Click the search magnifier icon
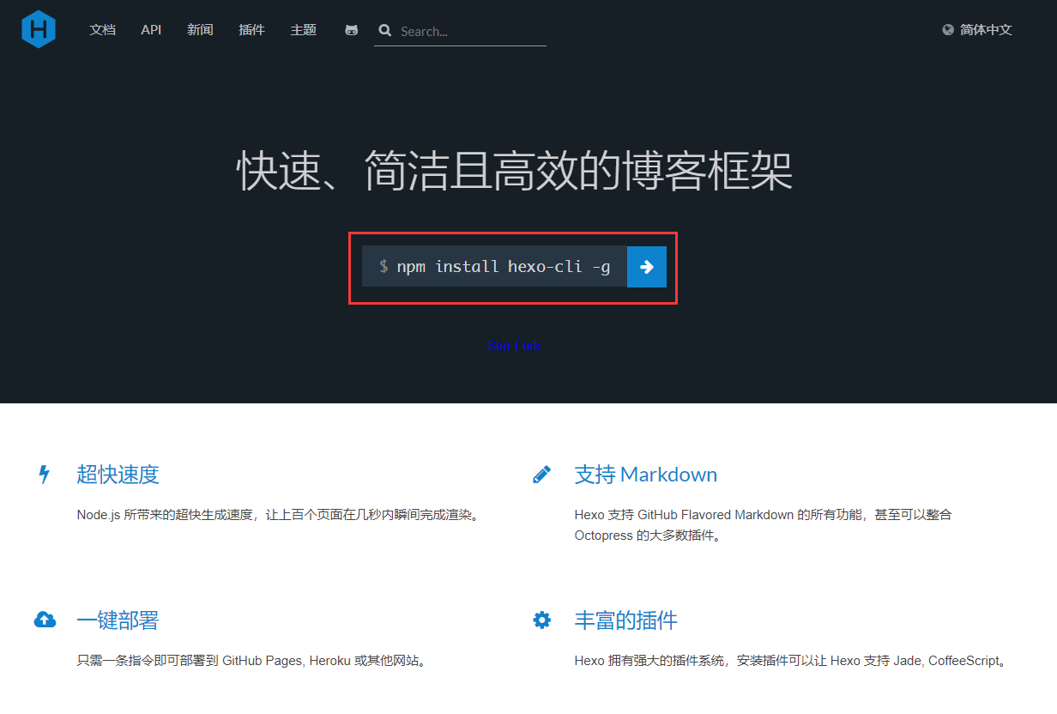1057x714 pixels. tap(384, 31)
